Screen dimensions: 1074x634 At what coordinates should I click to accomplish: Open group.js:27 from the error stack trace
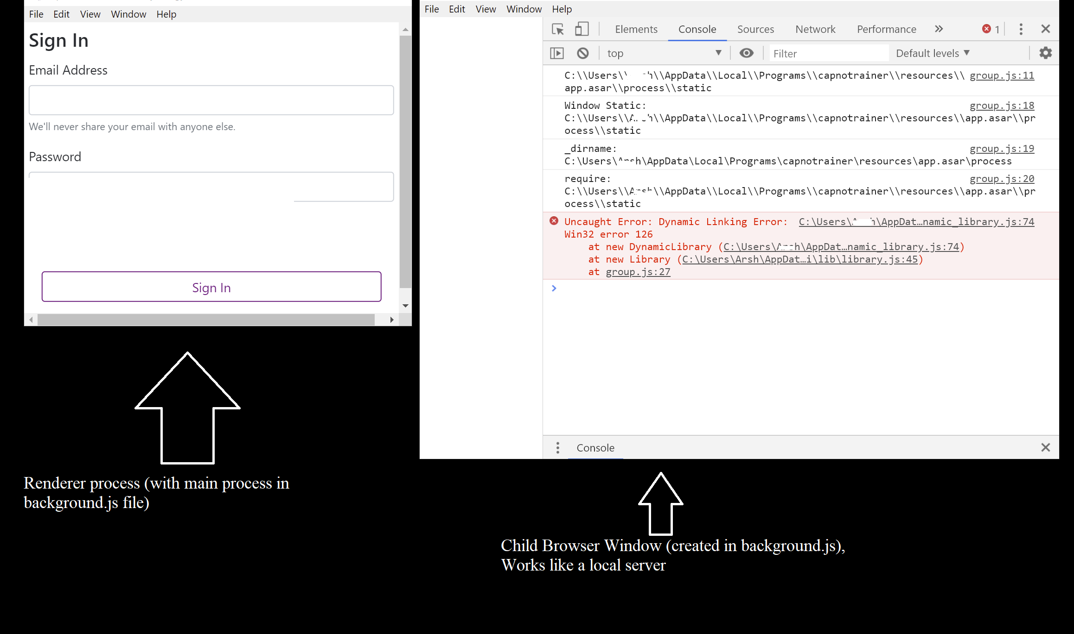click(x=638, y=272)
